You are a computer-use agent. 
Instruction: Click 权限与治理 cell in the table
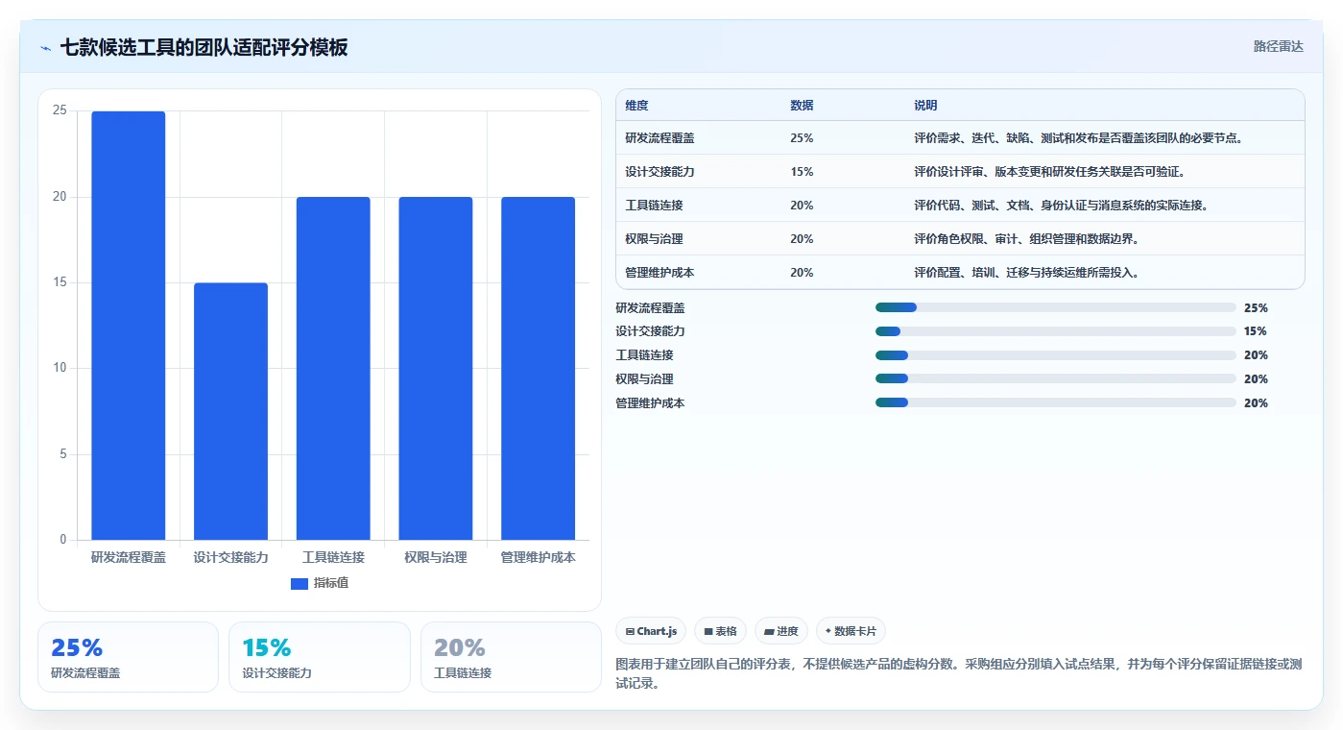pos(654,239)
